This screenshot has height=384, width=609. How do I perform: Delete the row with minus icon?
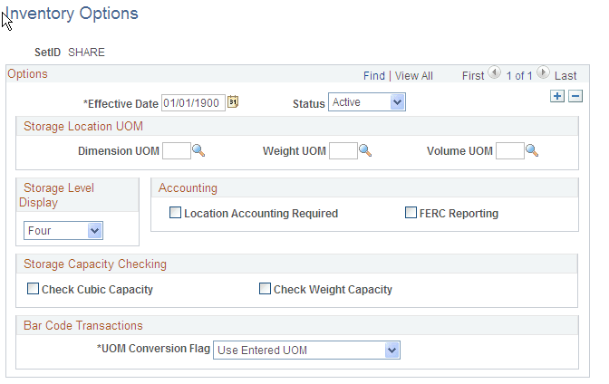tap(575, 96)
